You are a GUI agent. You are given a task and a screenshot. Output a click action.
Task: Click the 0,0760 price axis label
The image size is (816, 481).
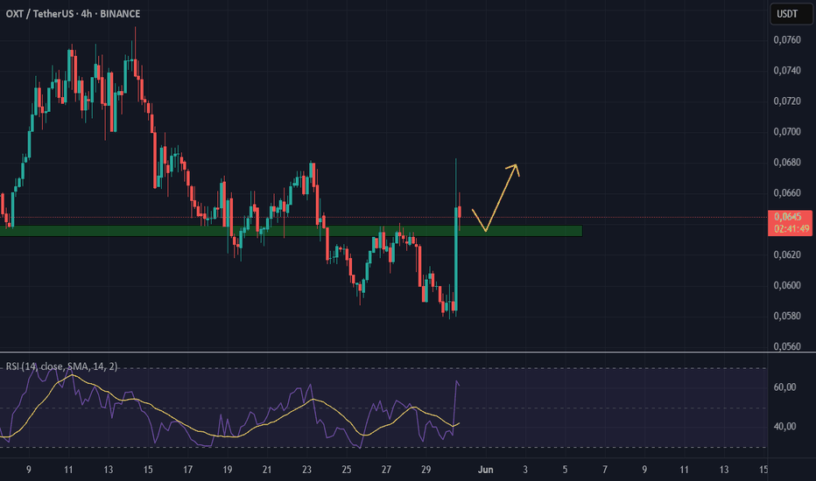(787, 40)
